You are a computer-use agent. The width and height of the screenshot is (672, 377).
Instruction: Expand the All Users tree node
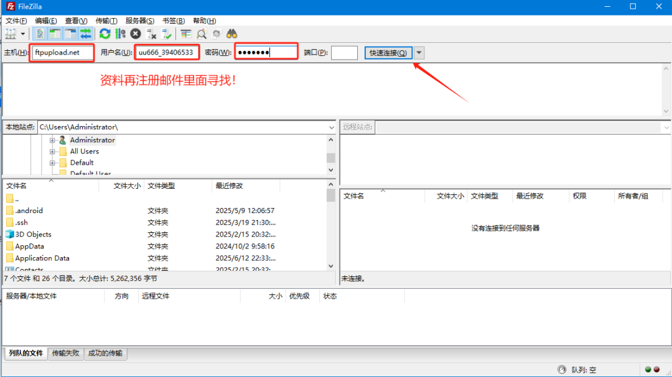53,152
